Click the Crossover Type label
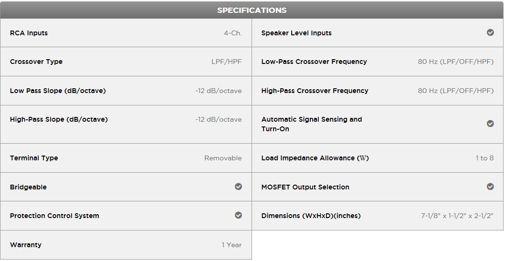The image size is (505, 261). coord(36,62)
